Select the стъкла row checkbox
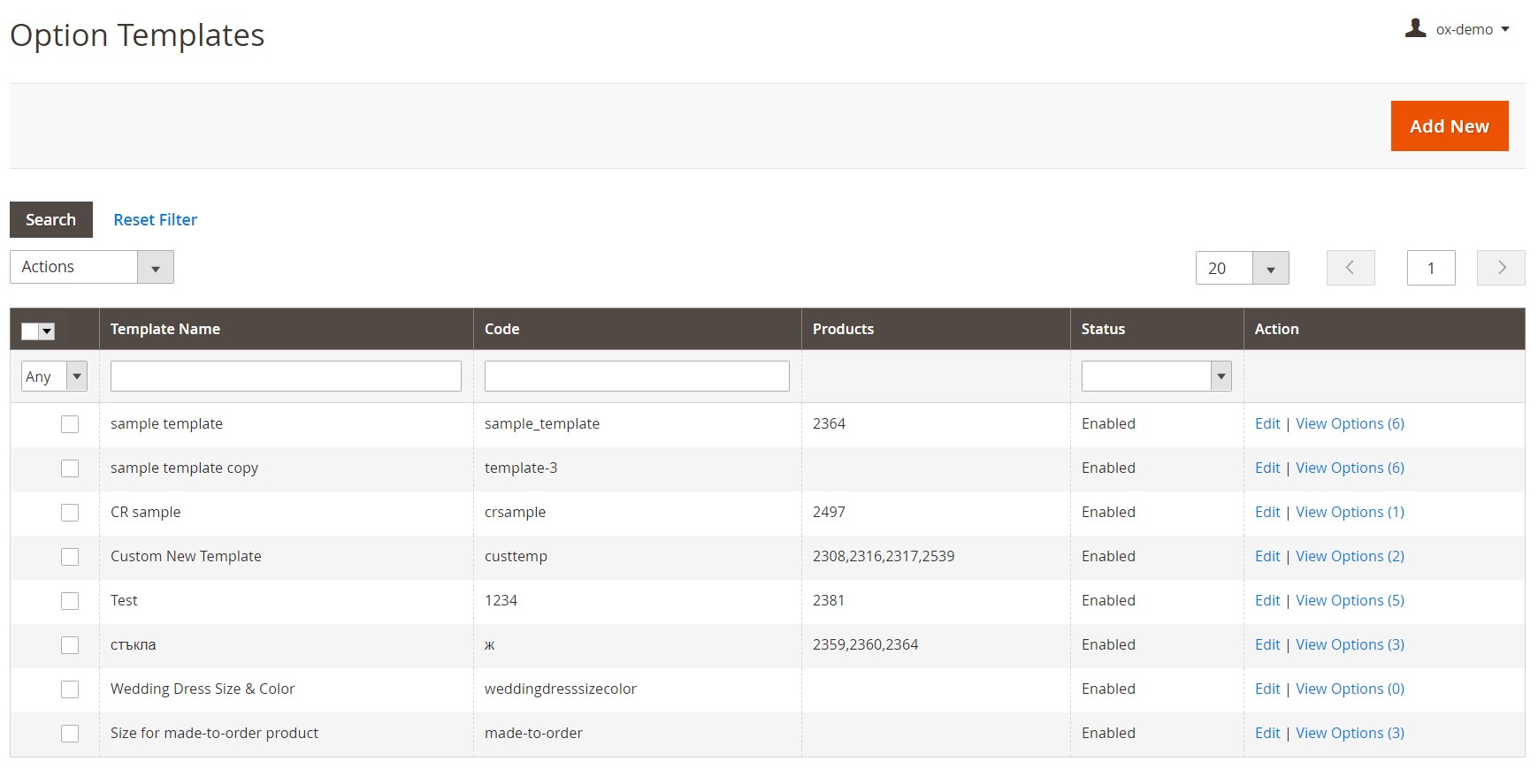 click(x=70, y=645)
